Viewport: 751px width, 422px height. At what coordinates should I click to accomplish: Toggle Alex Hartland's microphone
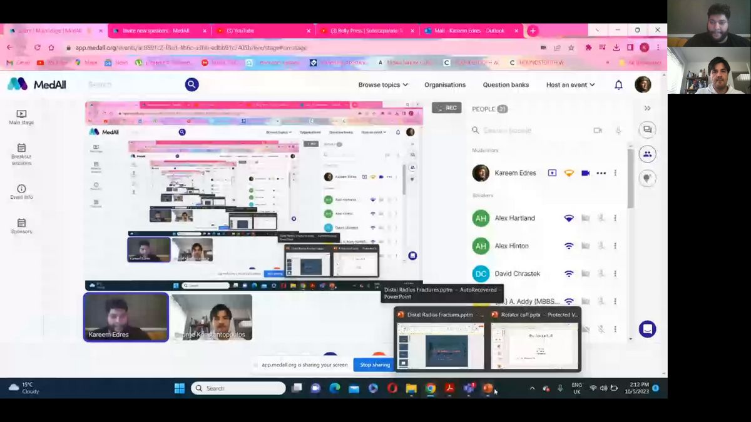(601, 218)
